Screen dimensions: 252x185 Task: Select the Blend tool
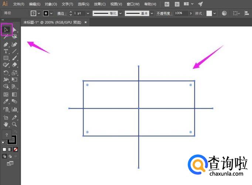pos(14,101)
